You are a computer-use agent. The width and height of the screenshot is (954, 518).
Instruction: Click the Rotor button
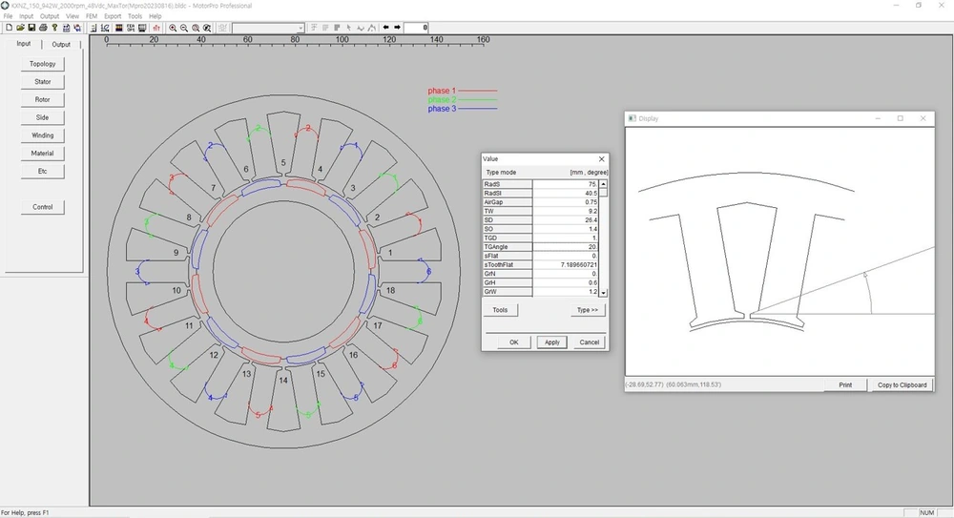pyautogui.click(x=43, y=100)
